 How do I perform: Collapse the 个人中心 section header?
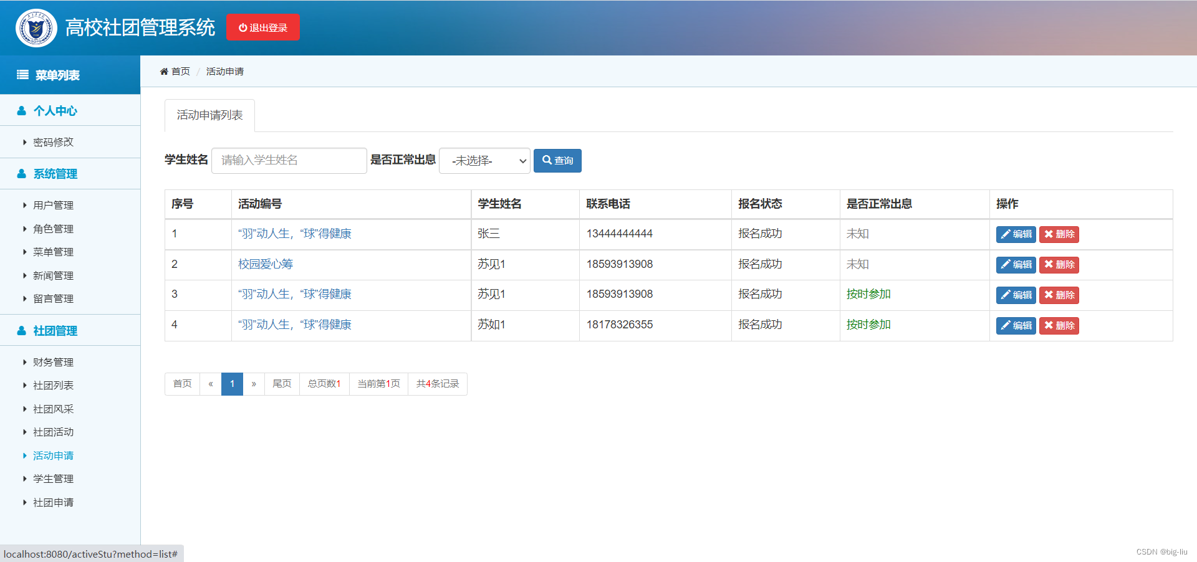(x=70, y=110)
